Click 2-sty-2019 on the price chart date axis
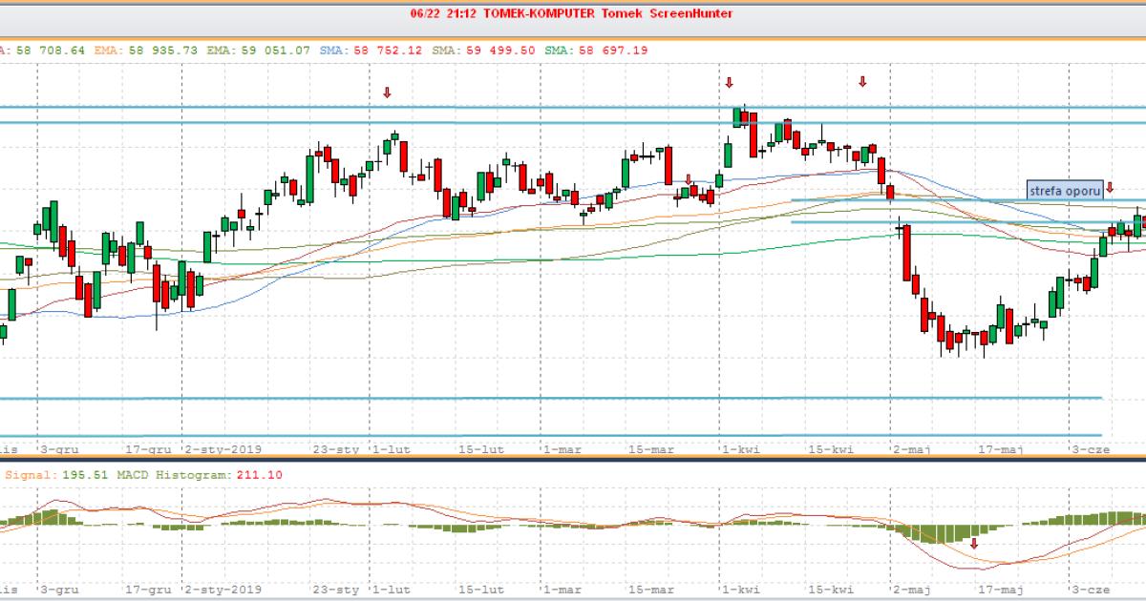 click(223, 448)
